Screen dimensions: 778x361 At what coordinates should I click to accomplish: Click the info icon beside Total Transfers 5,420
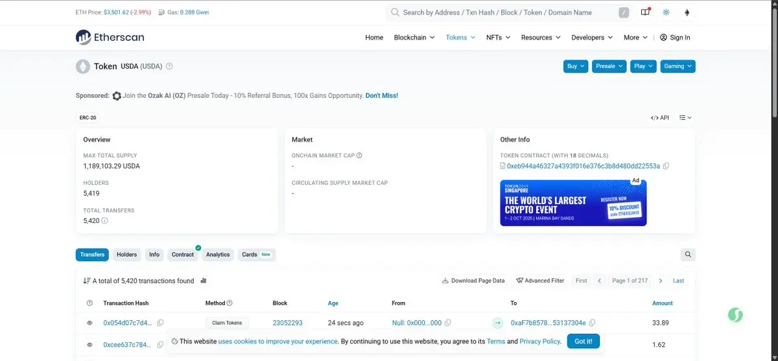[x=105, y=221]
